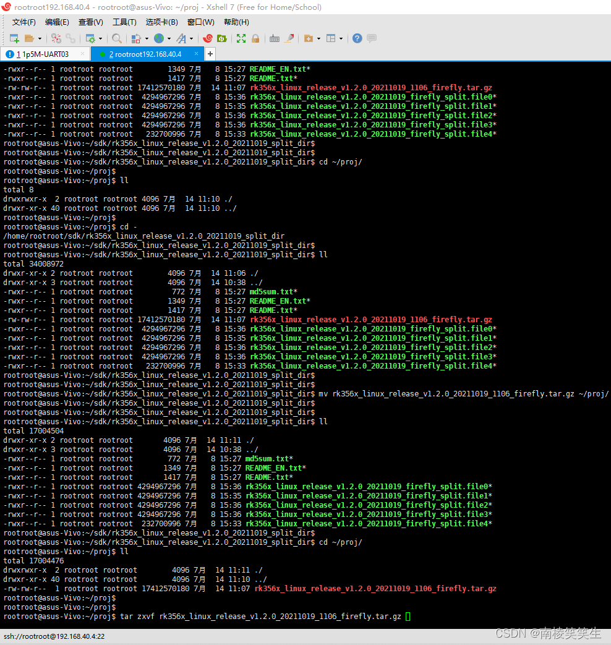Expand the color scheme dropdown arrow
This screenshot has height=645, width=611.
tap(147, 39)
